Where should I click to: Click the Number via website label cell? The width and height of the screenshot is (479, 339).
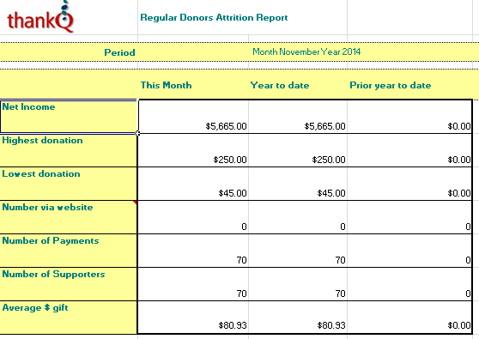[69, 217]
